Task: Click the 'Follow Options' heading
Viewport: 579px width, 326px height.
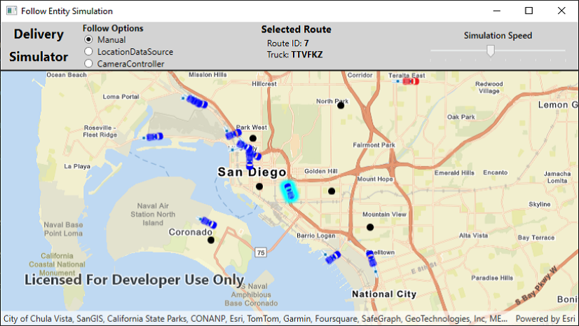Action: [x=113, y=29]
